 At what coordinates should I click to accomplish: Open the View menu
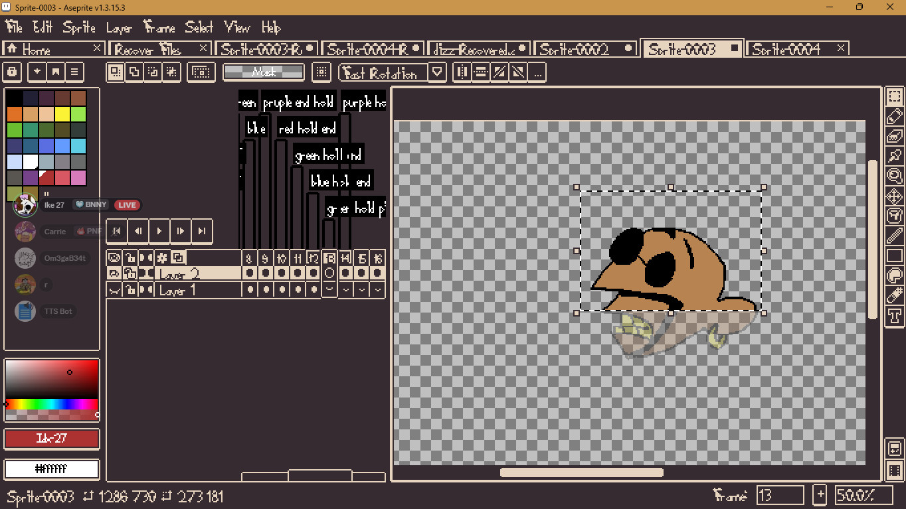coord(237,27)
